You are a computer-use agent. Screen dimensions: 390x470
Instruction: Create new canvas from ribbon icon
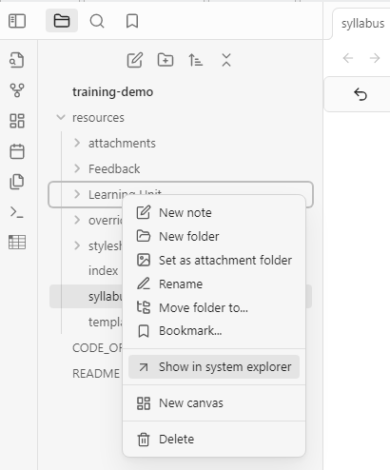pos(17,121)
